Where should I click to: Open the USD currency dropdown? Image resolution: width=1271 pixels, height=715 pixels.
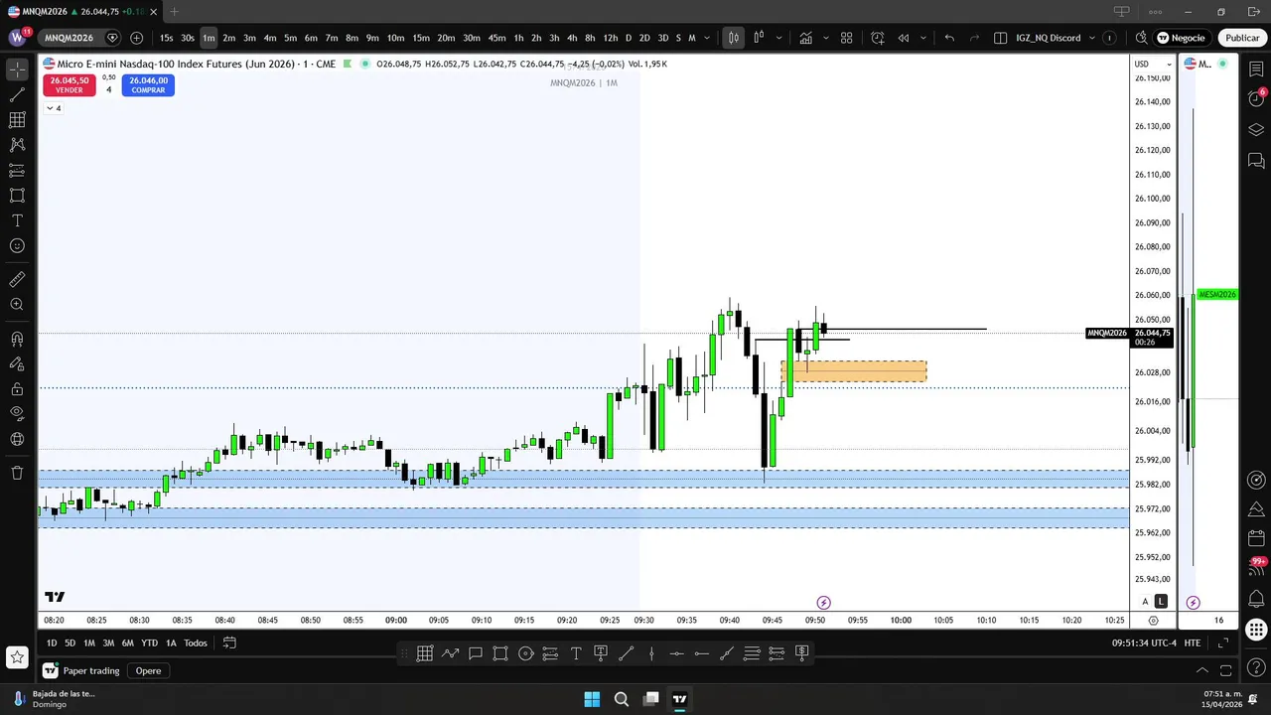pyautogui.click(x=1152, y=64)
